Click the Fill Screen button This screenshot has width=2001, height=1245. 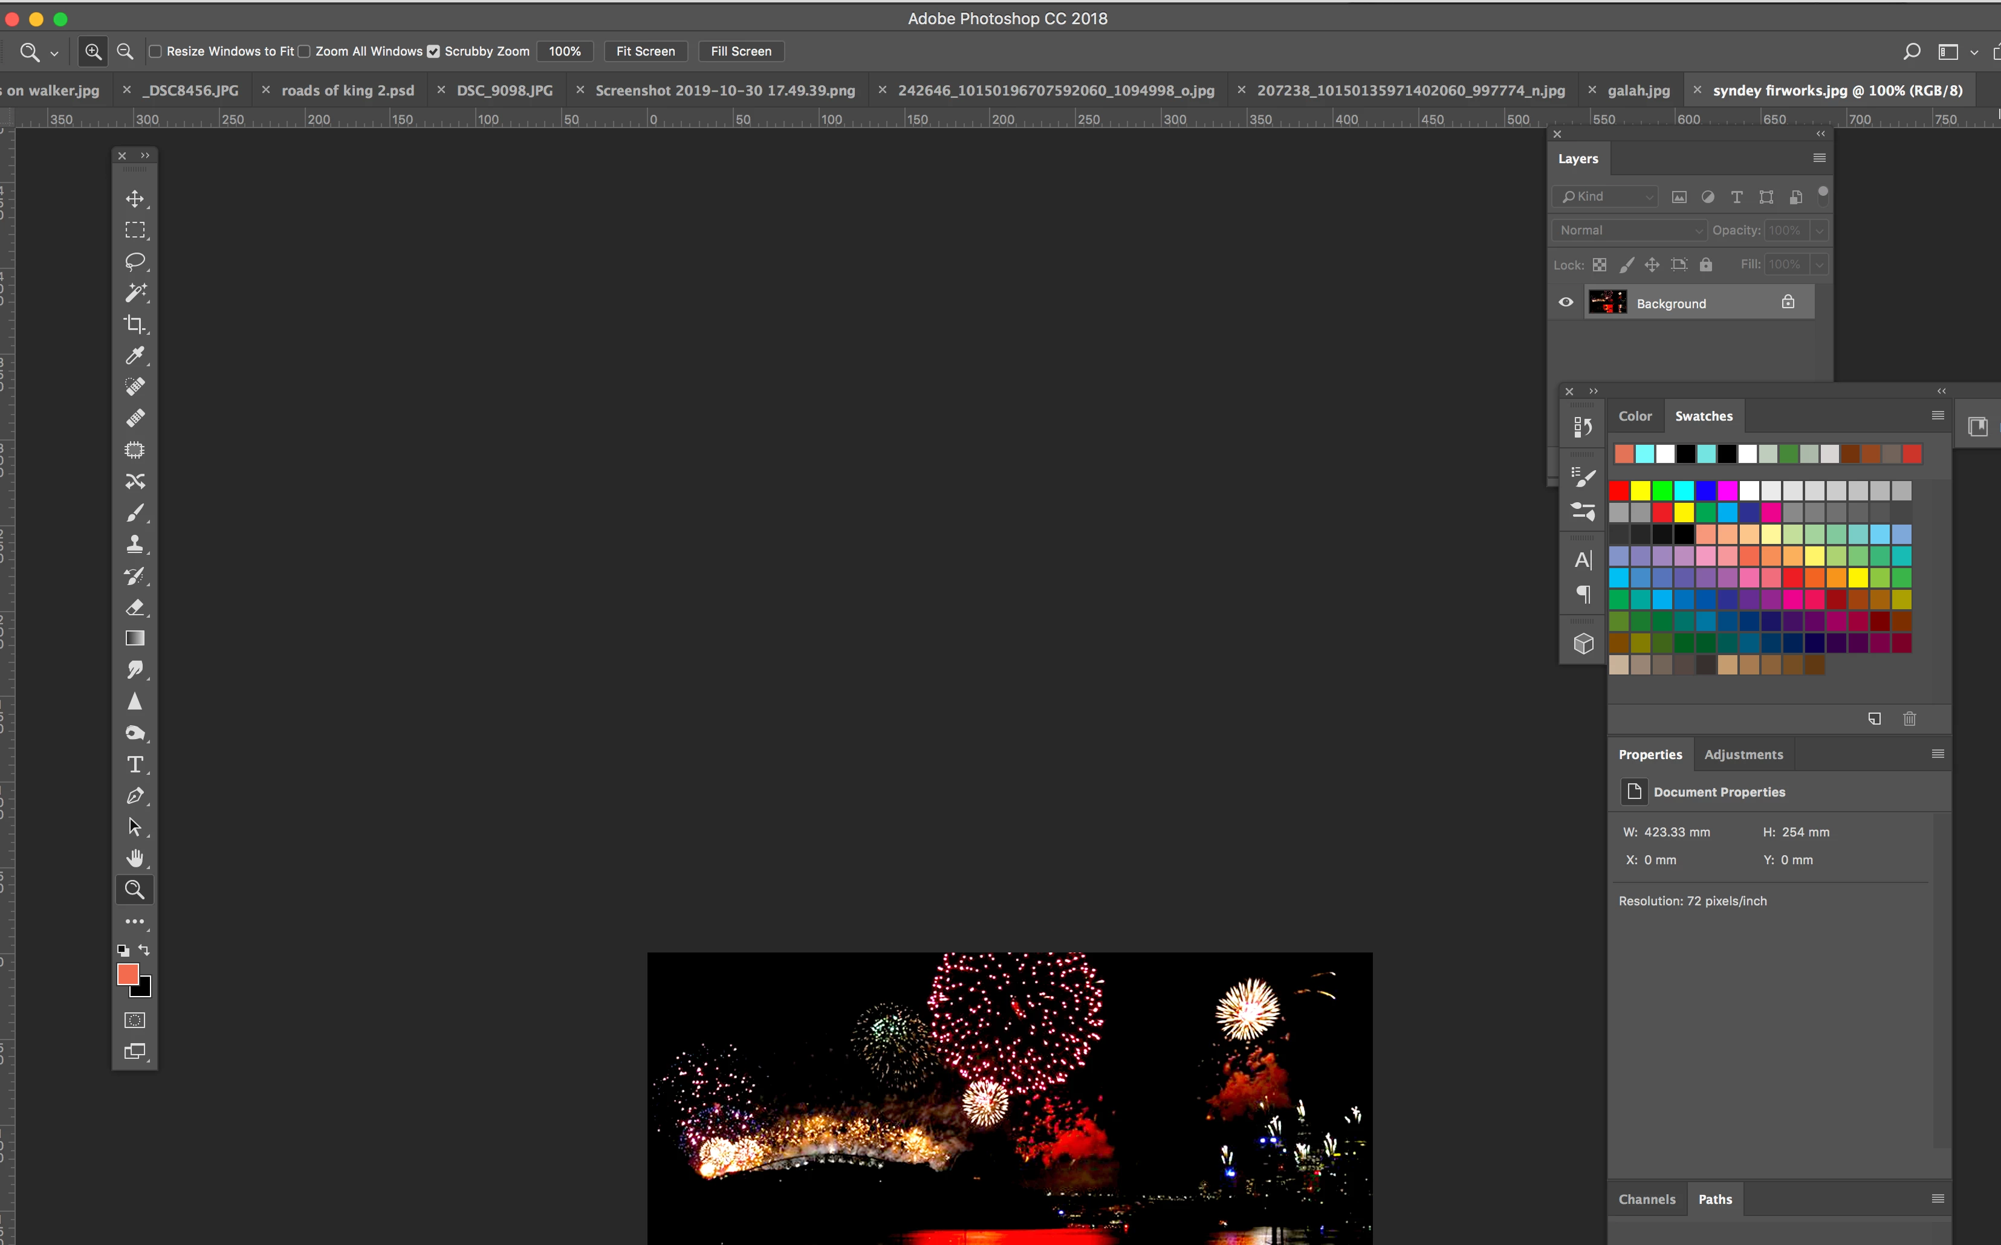pos(741,51)
